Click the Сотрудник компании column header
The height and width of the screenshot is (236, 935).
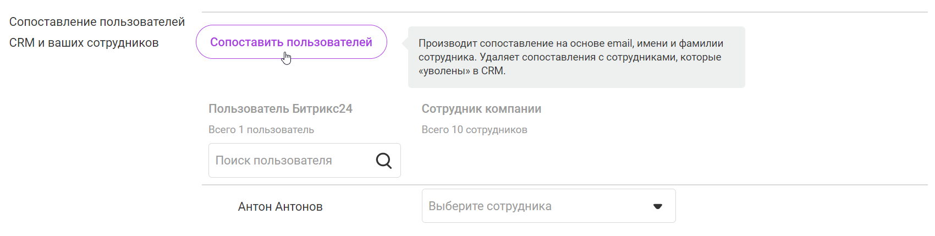click(481, 109)
